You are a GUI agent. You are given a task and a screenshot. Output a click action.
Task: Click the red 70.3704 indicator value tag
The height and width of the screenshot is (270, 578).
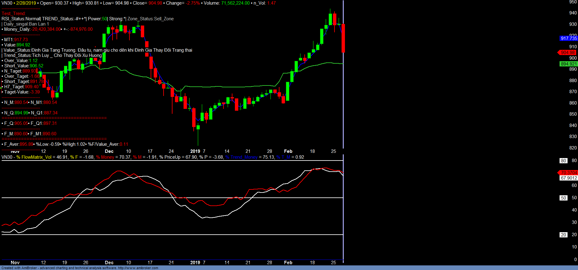tap(568, 173)
